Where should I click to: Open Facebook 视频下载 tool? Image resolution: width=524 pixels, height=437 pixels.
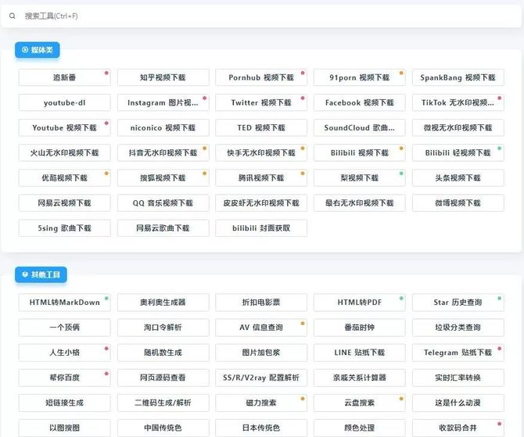[x=359, y=102]
